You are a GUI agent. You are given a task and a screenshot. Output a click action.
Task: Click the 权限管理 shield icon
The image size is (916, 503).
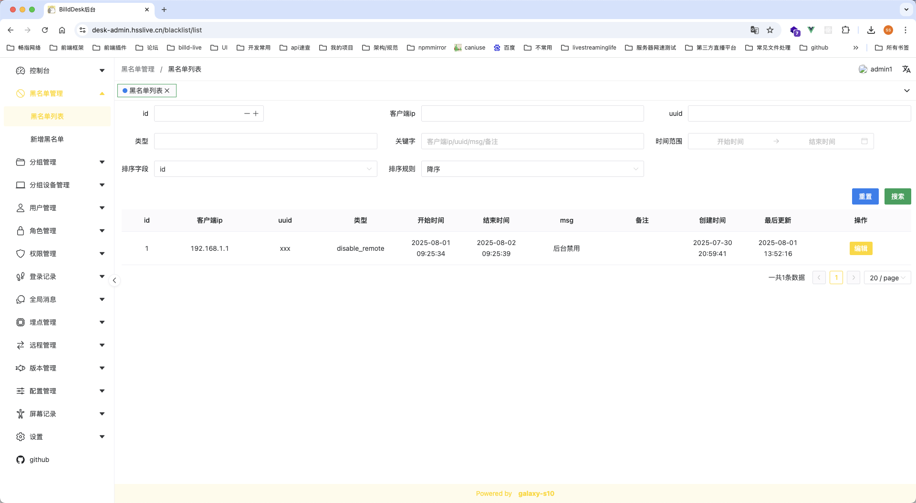21,254
